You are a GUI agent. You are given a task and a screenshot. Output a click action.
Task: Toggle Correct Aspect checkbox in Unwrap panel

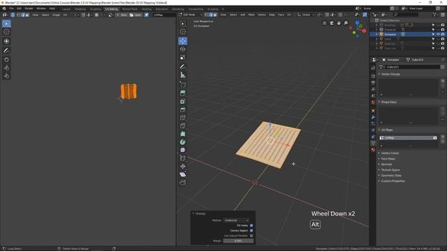(251, 231)
